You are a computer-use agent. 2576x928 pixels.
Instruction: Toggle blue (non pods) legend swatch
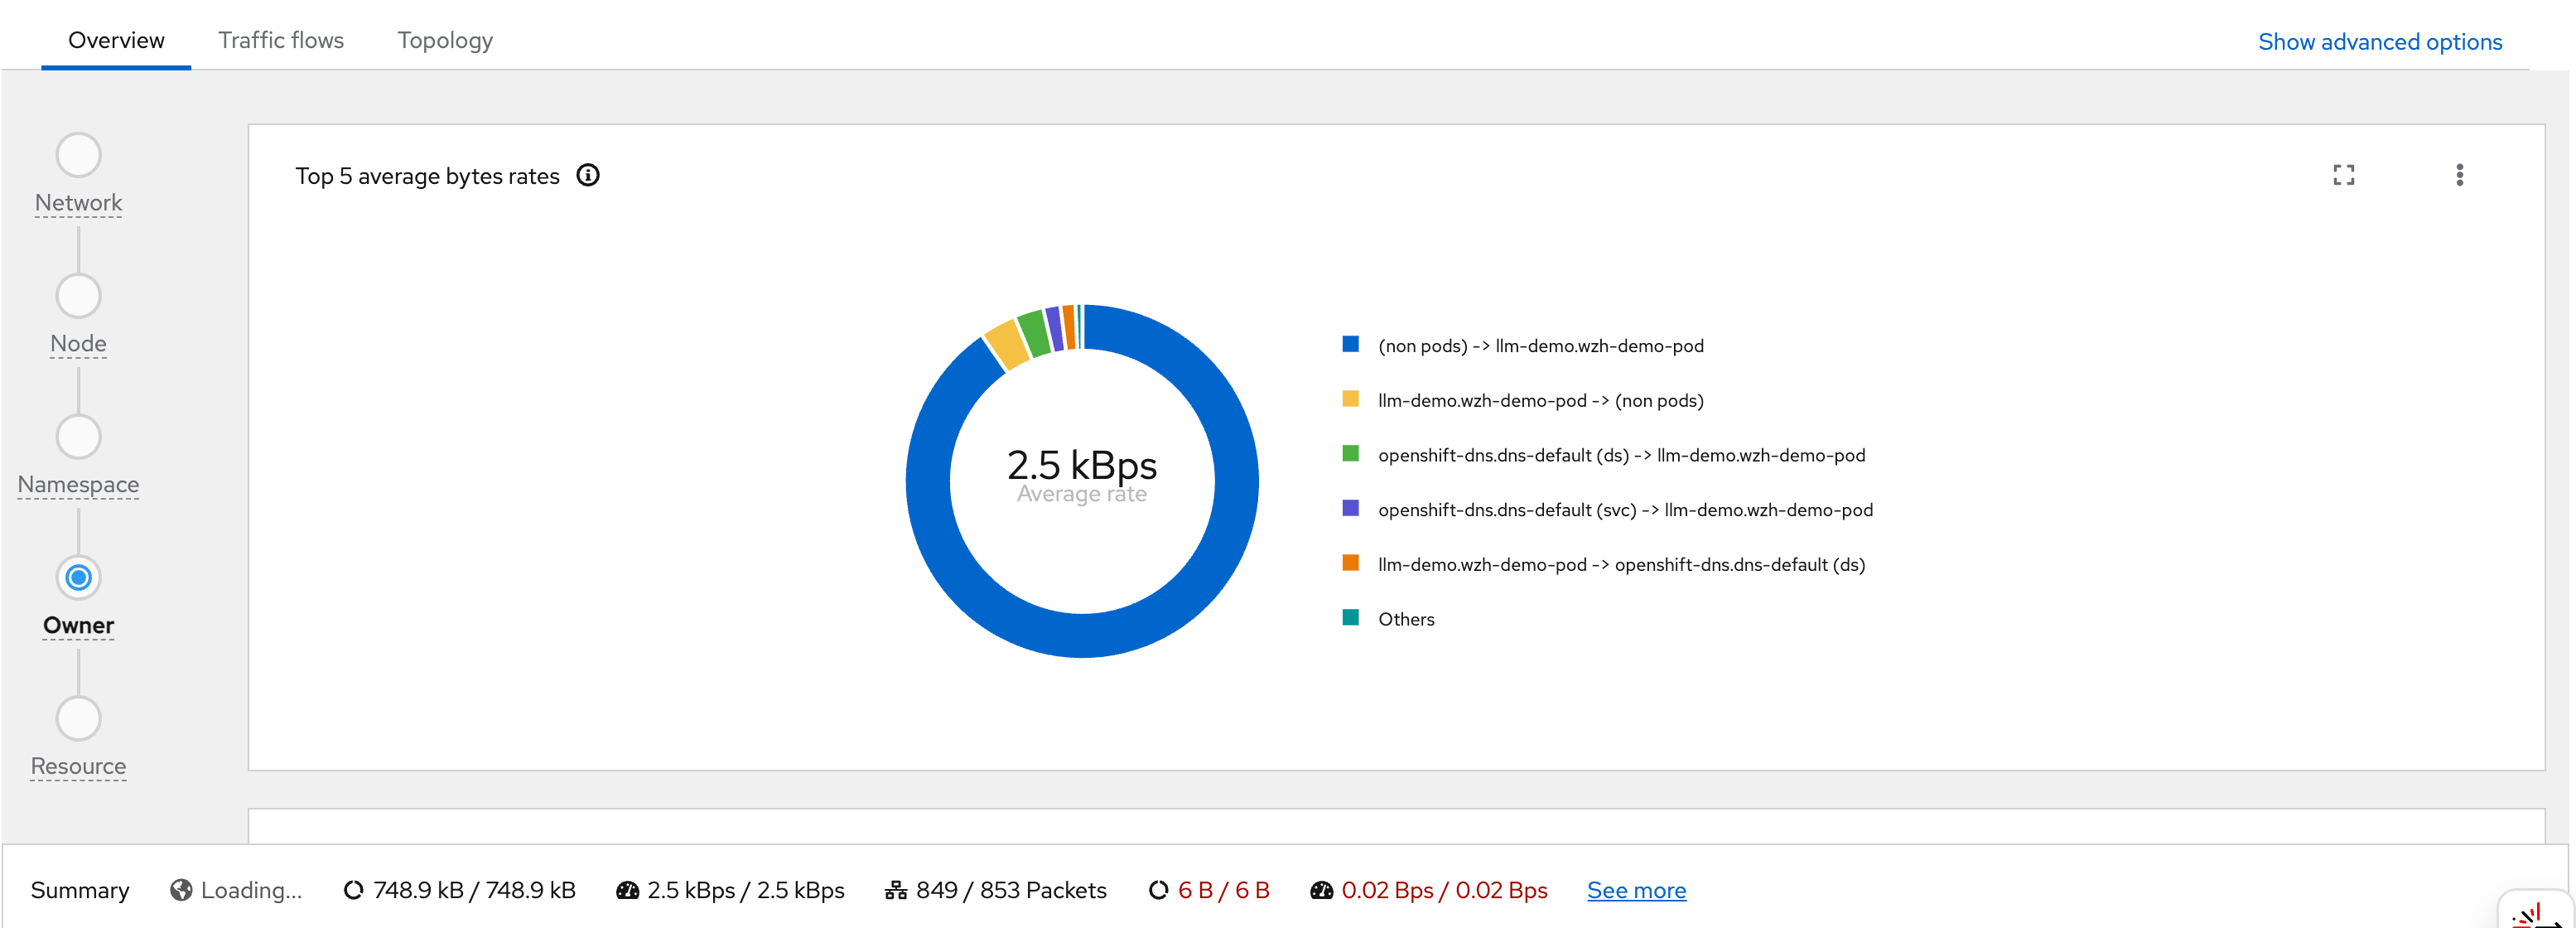click(x=1350, y=344)
